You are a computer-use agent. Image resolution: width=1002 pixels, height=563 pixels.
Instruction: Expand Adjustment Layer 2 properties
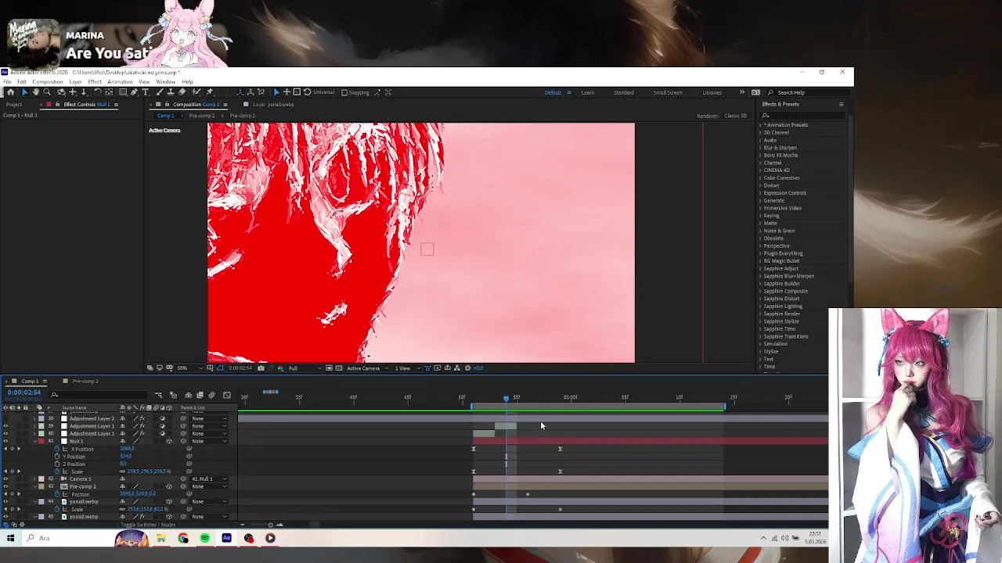(x=34, y=418)
